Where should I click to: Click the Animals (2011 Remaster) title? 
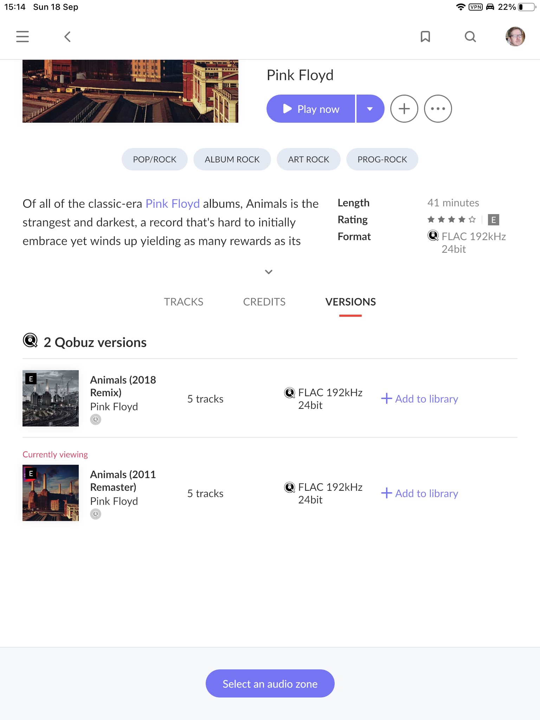point(123,481)
